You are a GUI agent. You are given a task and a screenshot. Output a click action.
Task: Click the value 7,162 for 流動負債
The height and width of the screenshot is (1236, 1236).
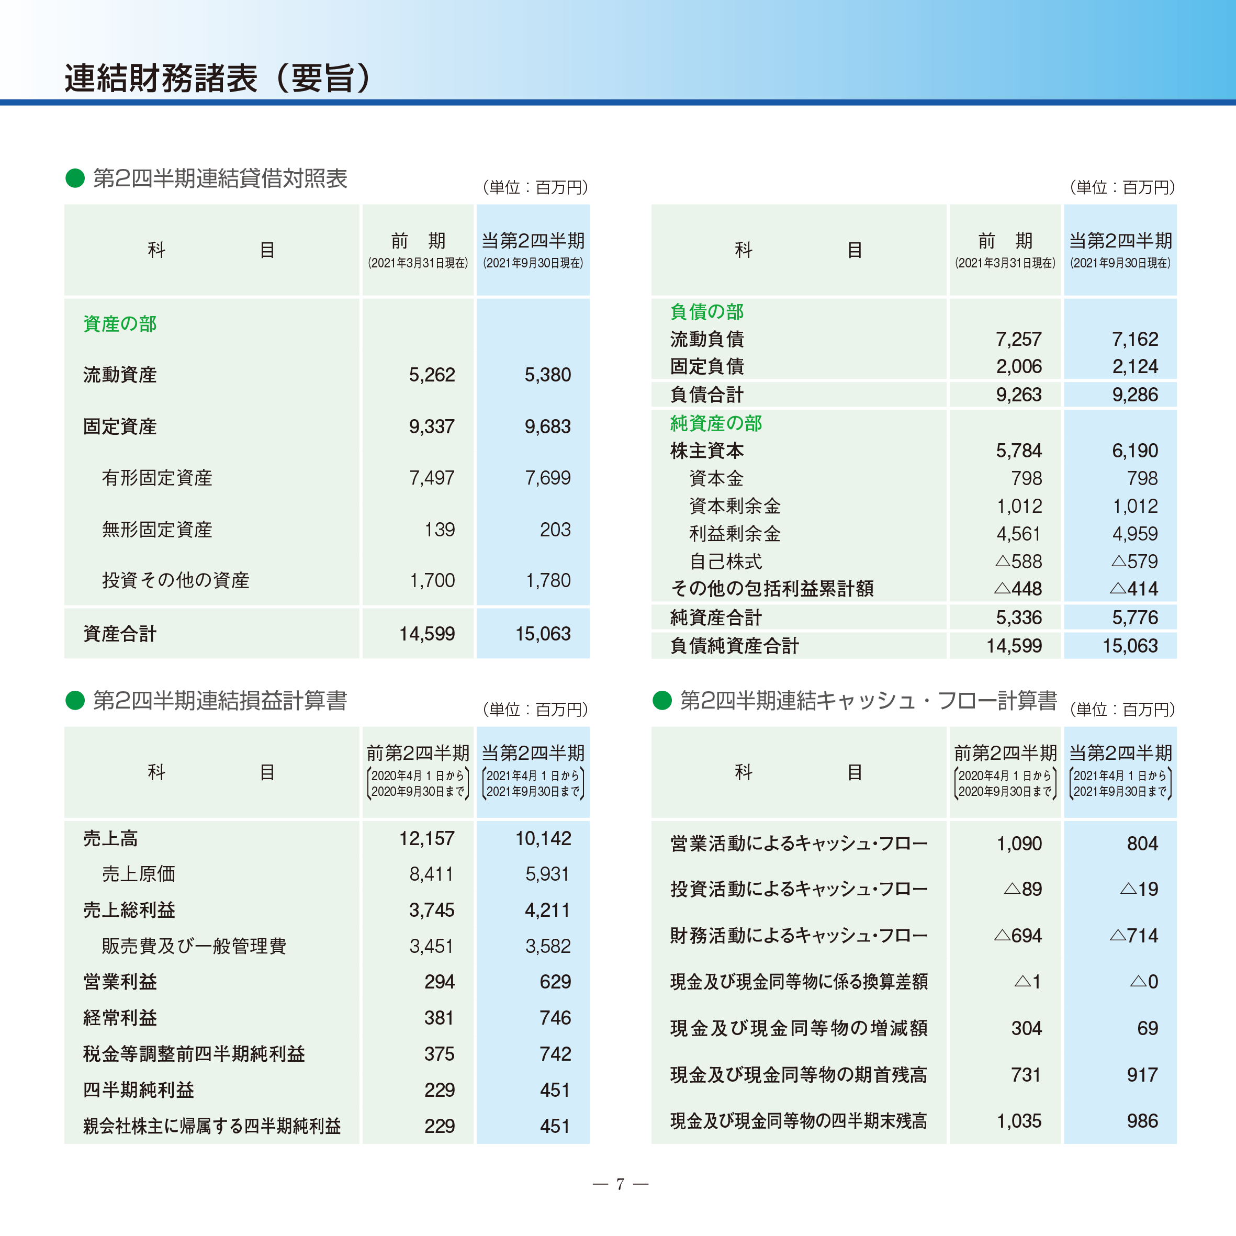point(1135,339)
